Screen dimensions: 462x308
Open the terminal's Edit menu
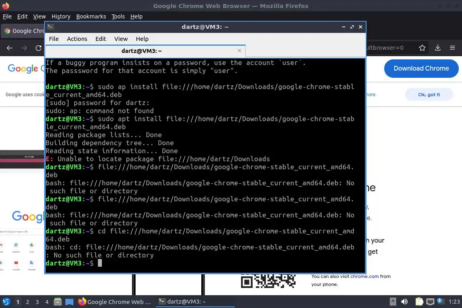coord(101,39)
